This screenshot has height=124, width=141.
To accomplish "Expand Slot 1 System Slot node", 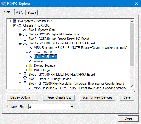I will pyautogui.click(x=20, y=30).
